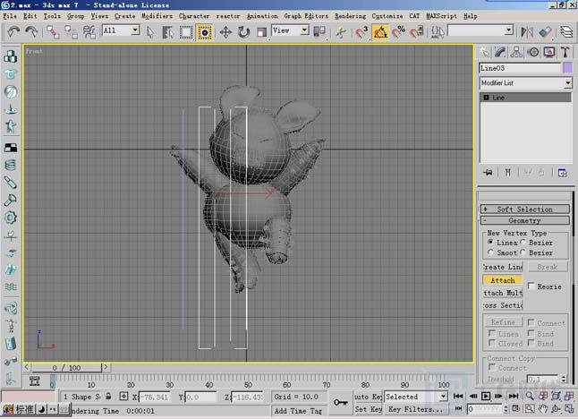Viewport: 578px width, 419px height.
Task: Open the File menu
Action: coord(10,16)
